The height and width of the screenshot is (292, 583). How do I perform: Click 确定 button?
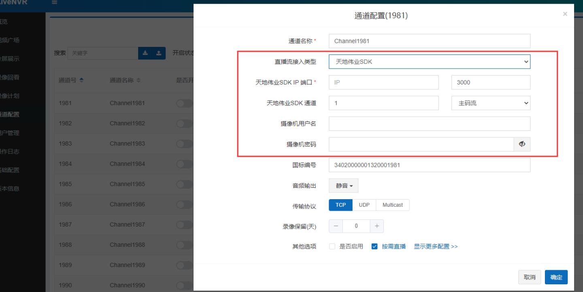tap(556, 277)
